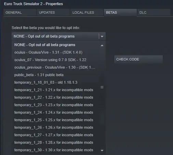This screenshot has width=173, height=155.
Task: Click the dropdown arrow of beta selector
Action: pyautogui.click(x=102, y=37)
